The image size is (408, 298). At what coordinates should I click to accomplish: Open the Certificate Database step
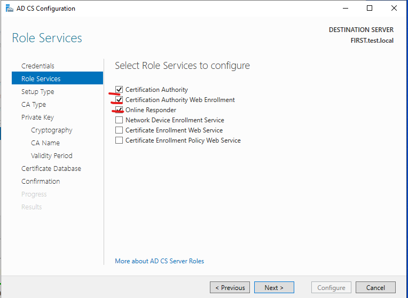click(x=51, y=168)
